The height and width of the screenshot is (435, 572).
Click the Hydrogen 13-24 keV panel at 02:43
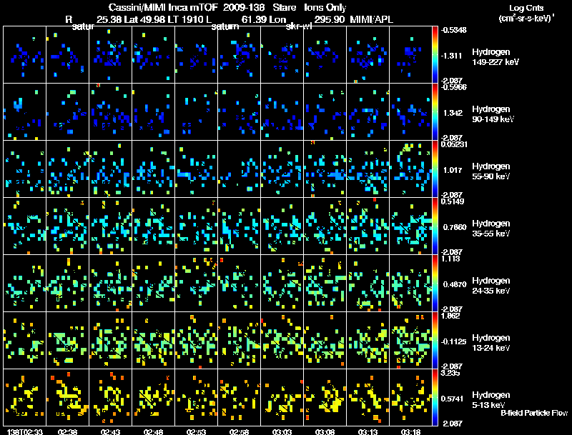[111, 340]
